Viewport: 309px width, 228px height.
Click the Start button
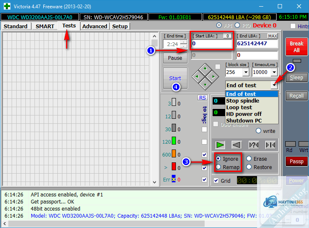(175, 78)
